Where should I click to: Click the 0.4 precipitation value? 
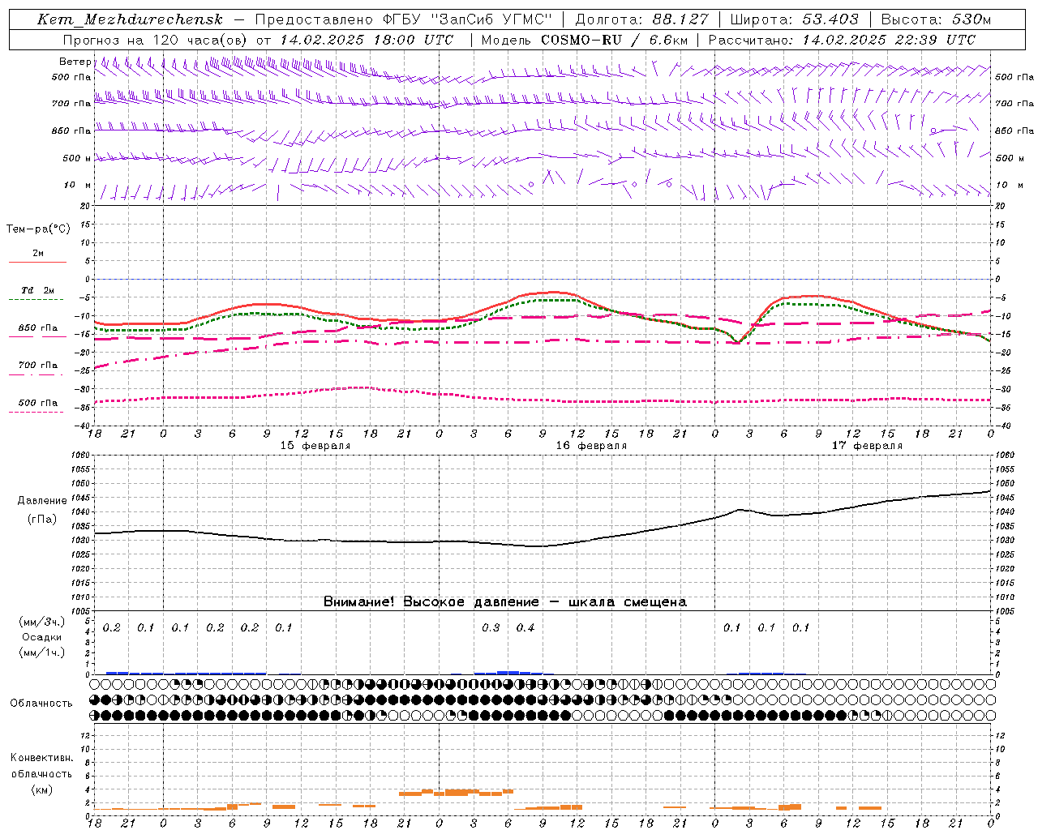click(x=525, y=628)
